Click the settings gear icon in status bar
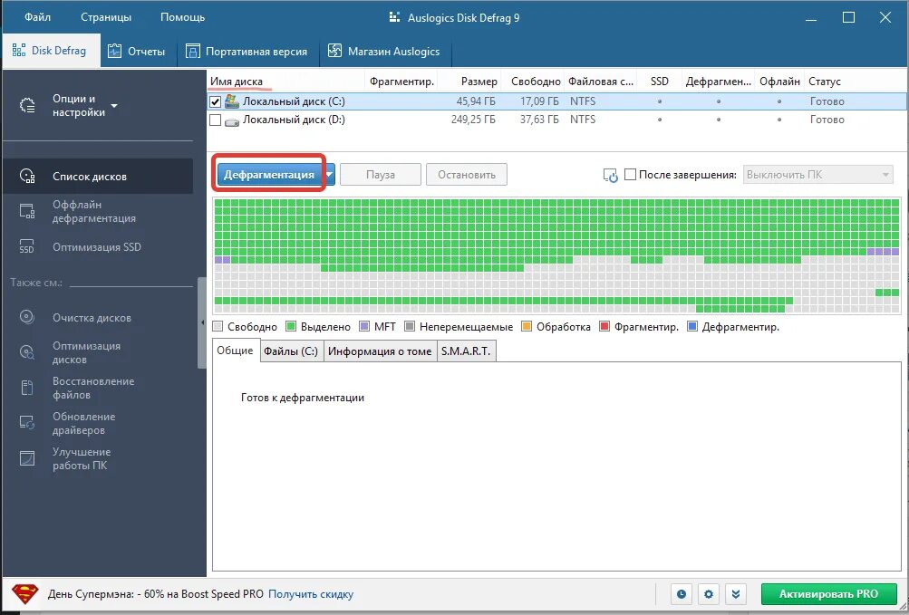909x615 pixels. click(x=709, y=594)
